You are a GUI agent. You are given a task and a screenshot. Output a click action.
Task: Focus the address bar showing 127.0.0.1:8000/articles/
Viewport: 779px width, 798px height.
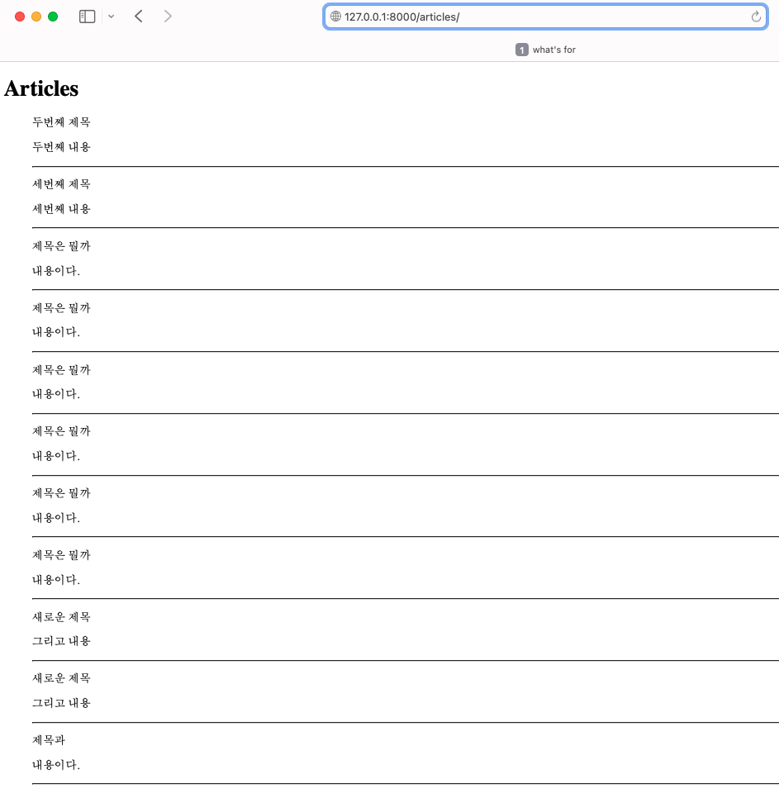(x=545, y=17)
